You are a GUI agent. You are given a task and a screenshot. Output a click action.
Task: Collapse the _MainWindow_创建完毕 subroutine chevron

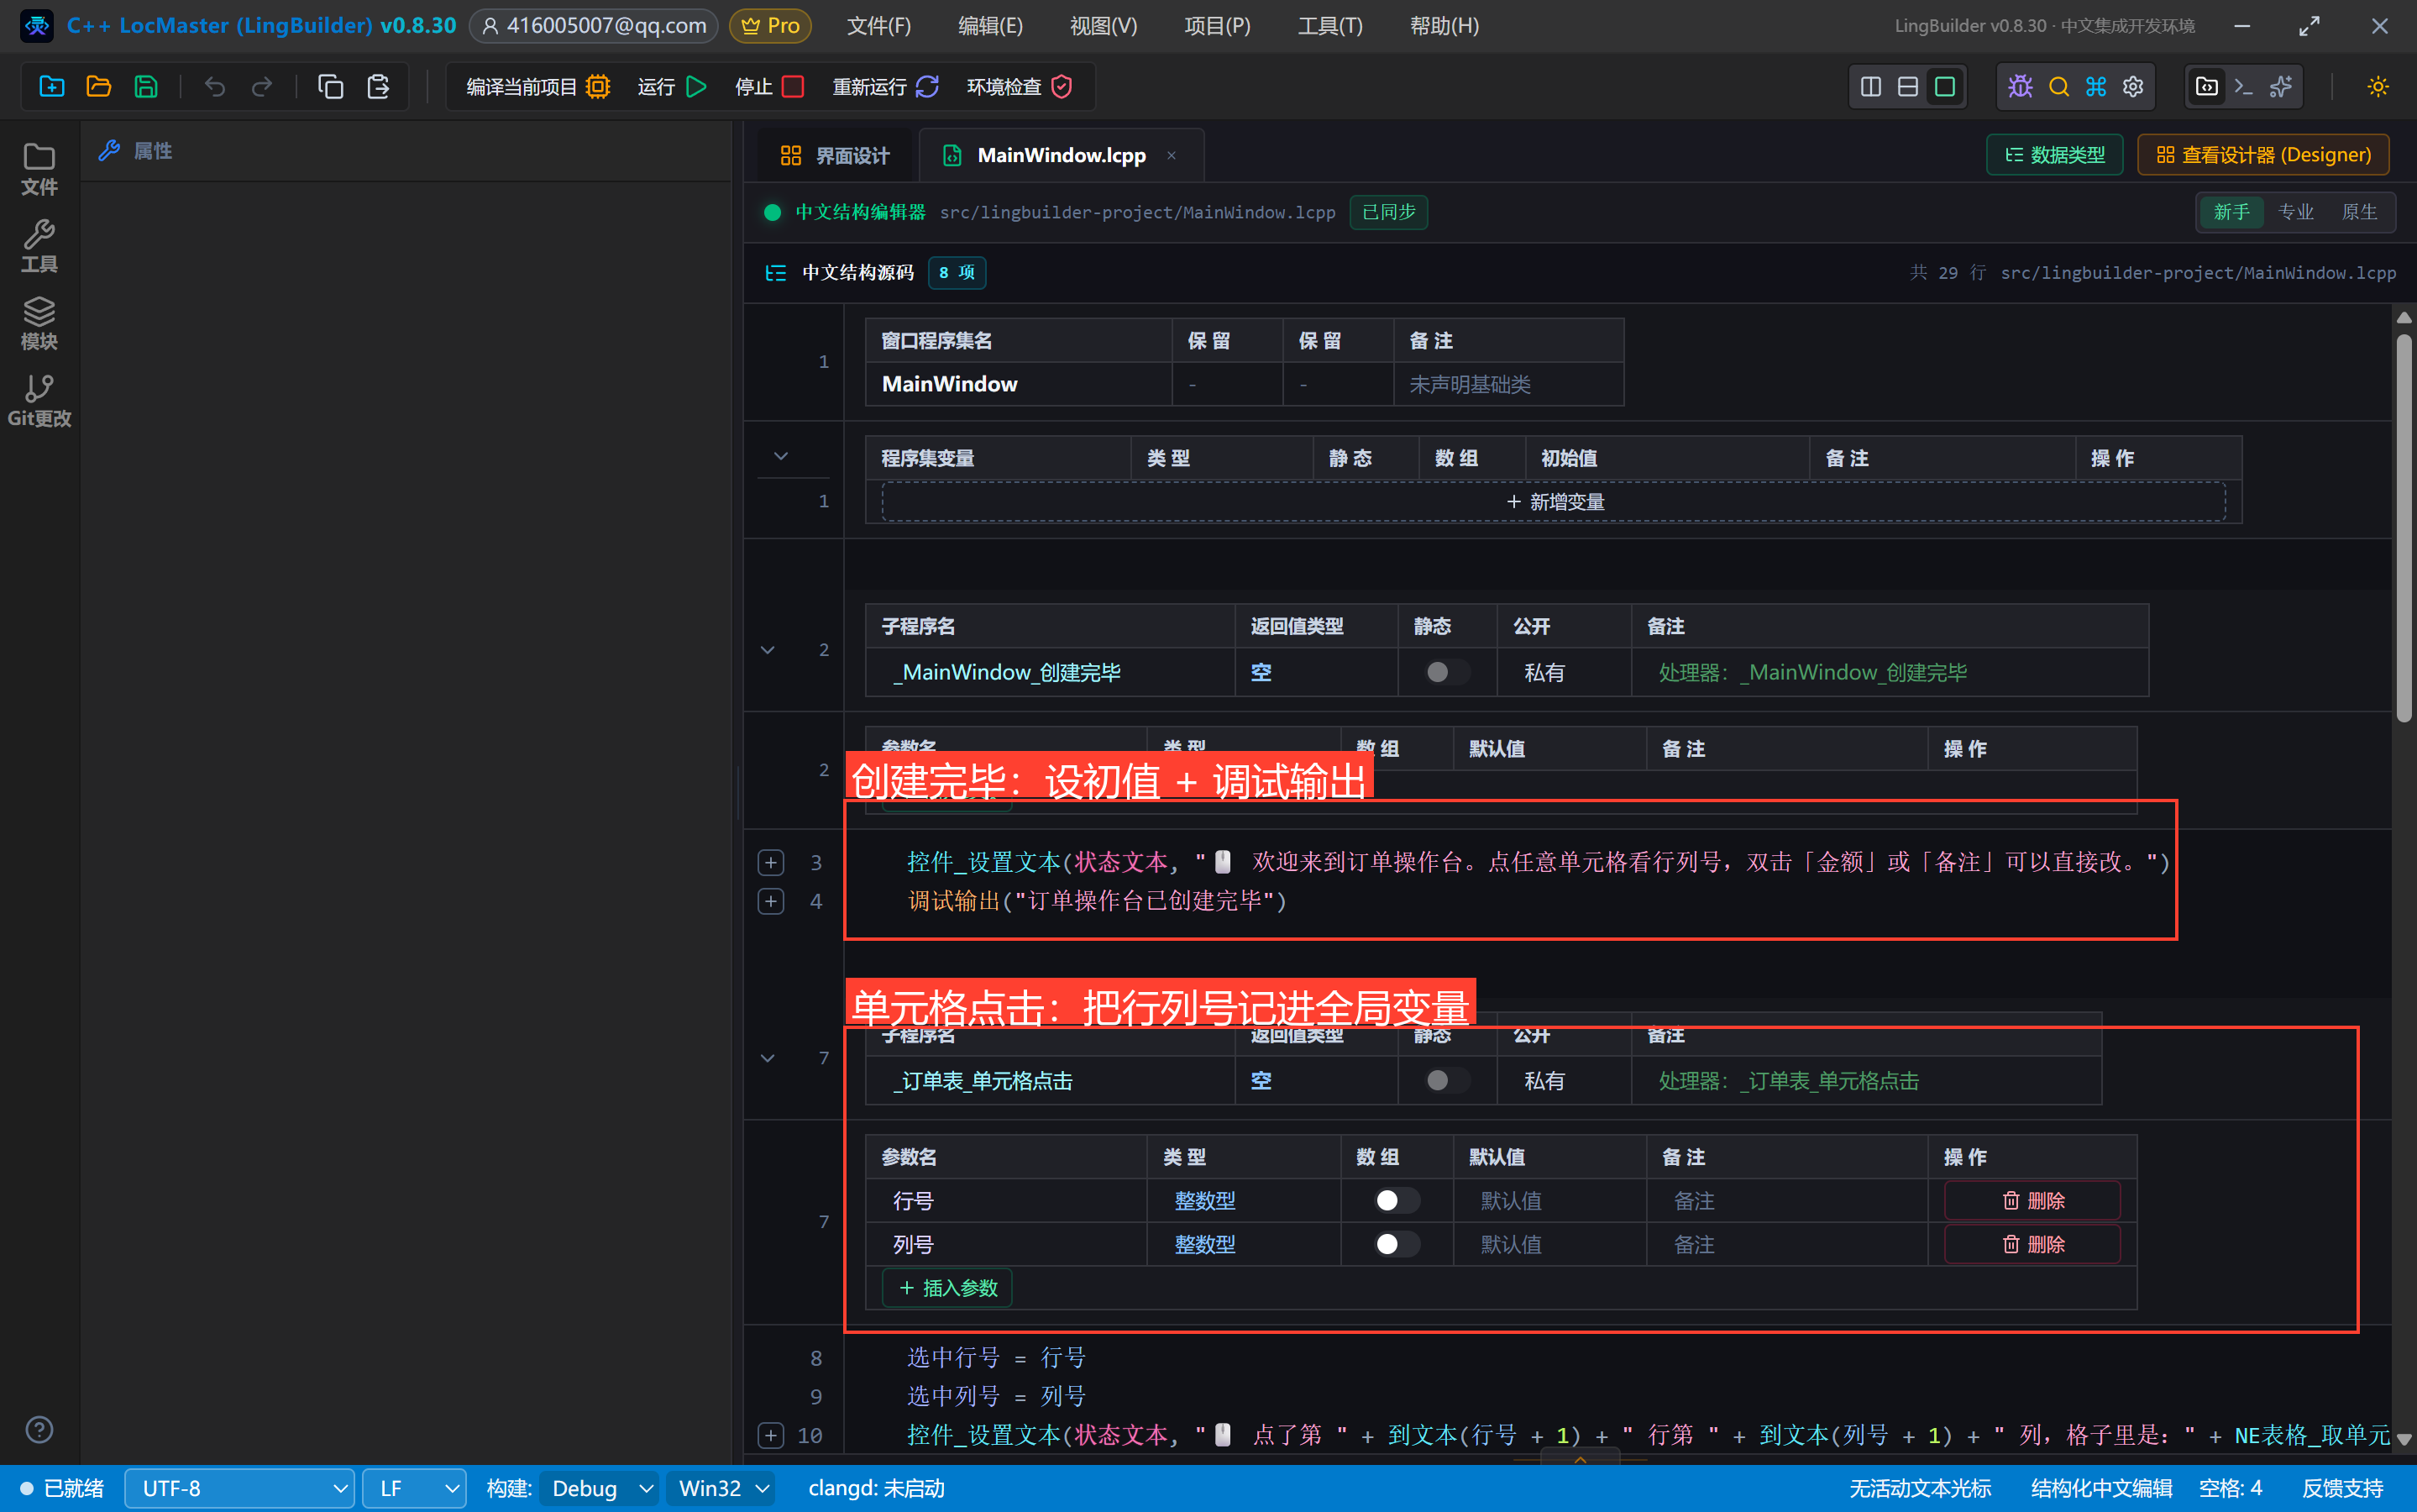pyautogui.click(x=768, y=650)
